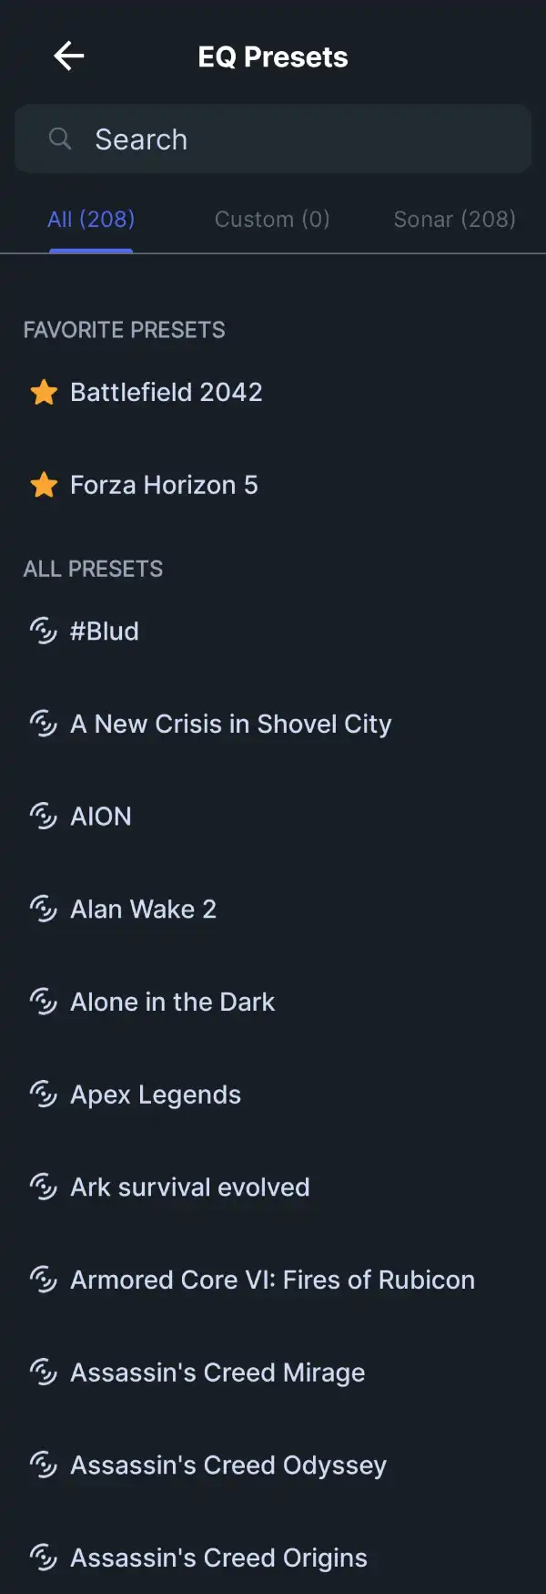
Task: Click the Sonar icon next to Apex Legends
Action: [x=44, y=1094]
